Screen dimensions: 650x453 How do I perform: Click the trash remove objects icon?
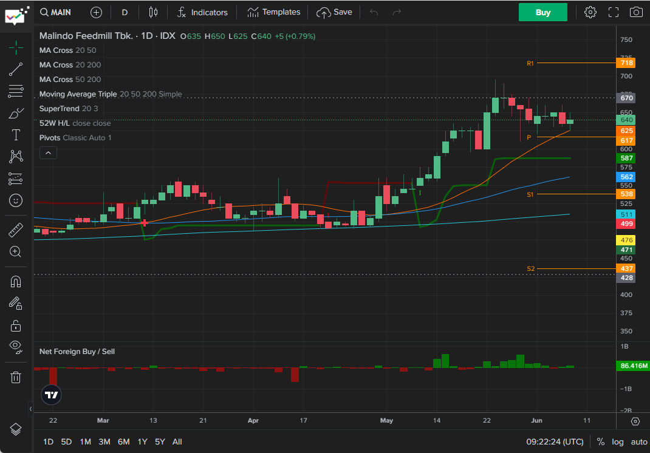coord(16,377)
